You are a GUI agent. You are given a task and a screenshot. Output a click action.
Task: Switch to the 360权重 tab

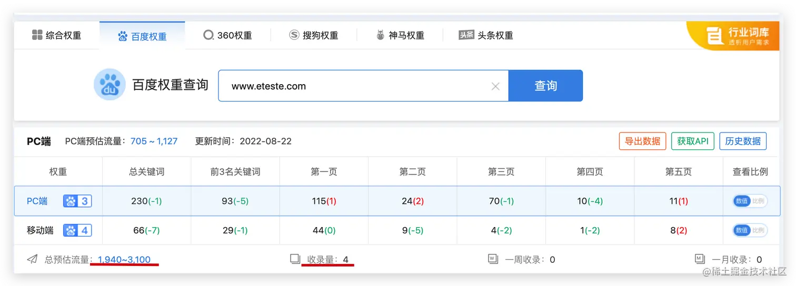(227, 35)
